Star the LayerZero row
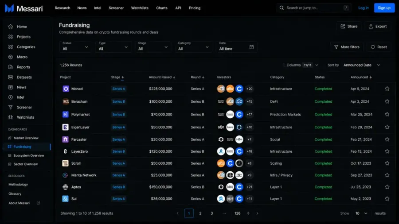 (x=387, y=151)
